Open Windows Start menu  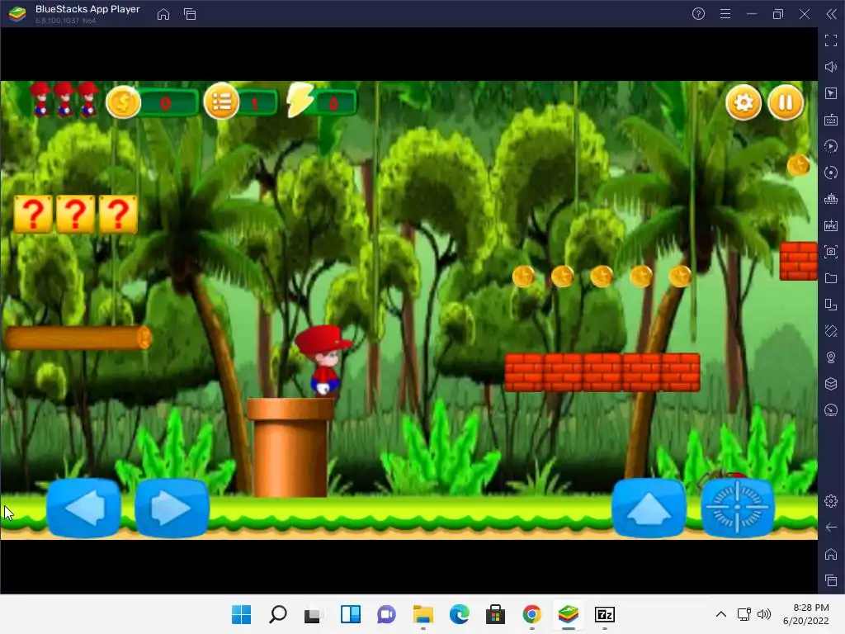pyautogui.click(x=241, y=614)
